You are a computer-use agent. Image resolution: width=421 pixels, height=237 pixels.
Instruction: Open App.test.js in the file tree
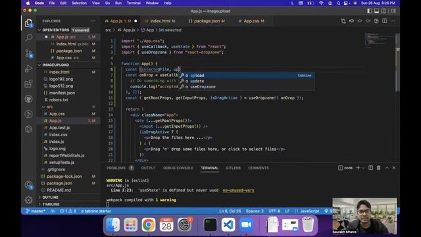tap(59, 128)
